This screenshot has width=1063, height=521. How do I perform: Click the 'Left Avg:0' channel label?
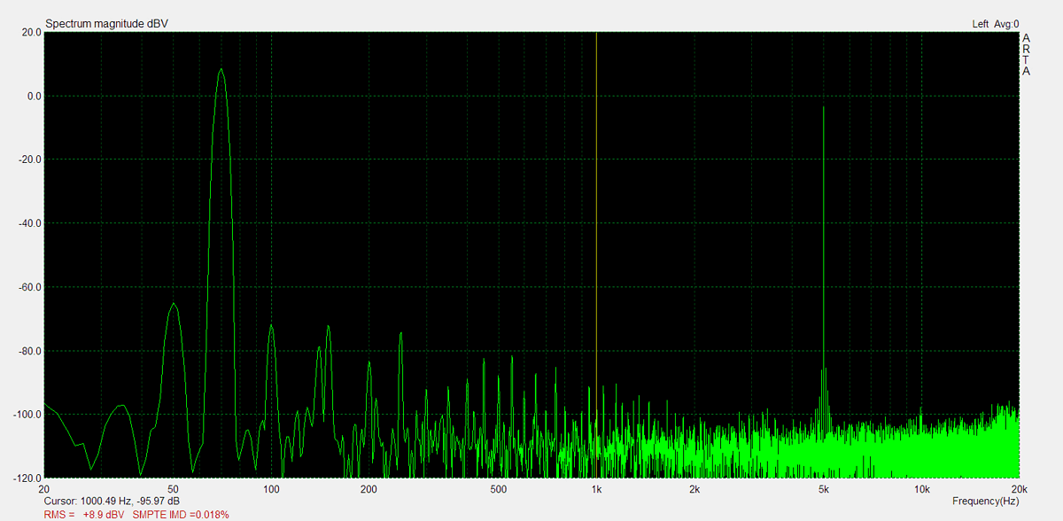pyautogui.click(x=995, y=24)
